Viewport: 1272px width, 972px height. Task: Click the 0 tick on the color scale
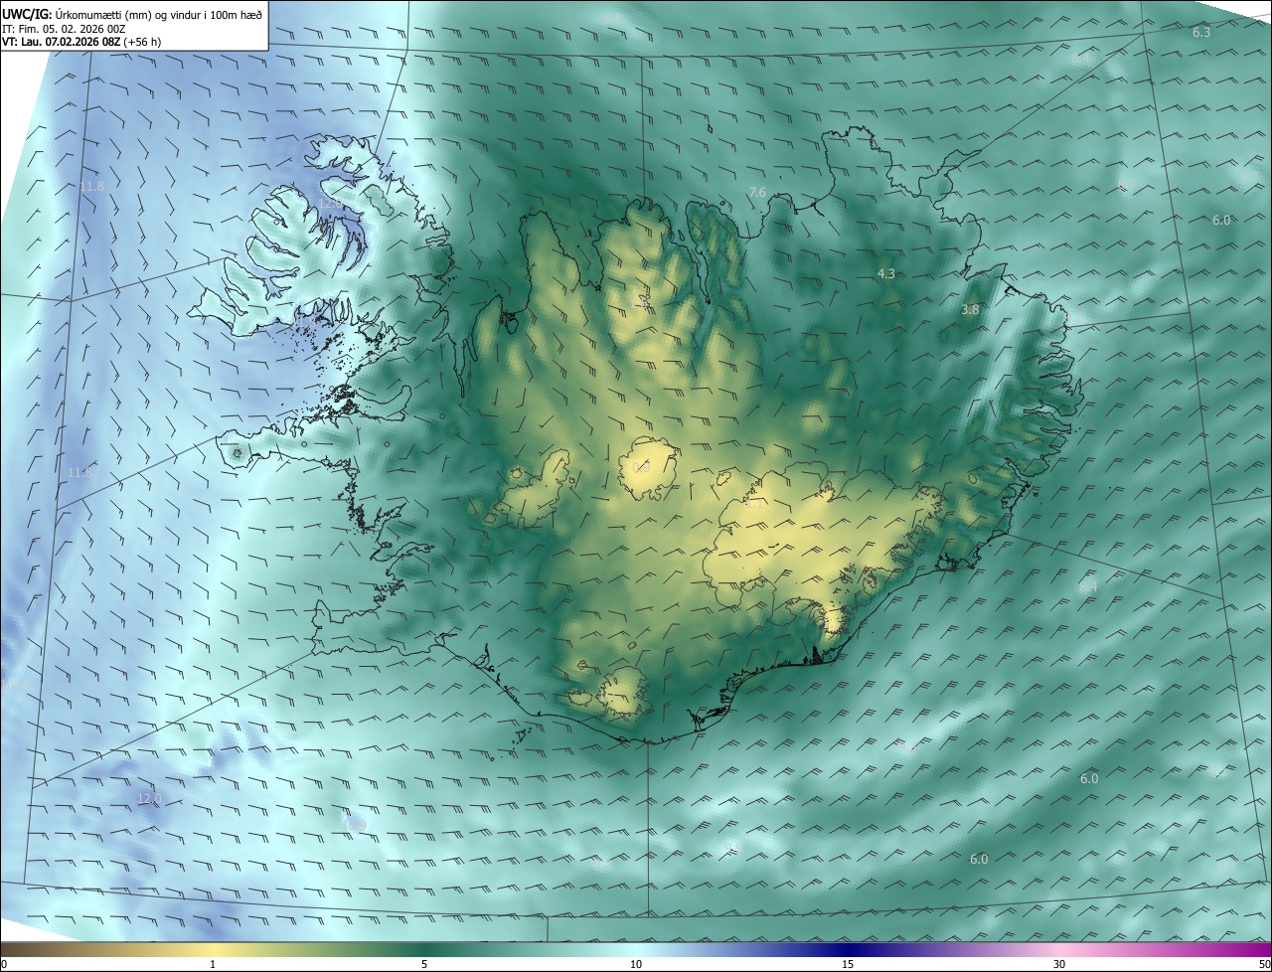pyautogui.click(x=4, y=965)
